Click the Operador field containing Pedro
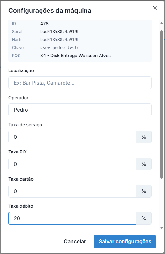The height and width of the screenshot is (254, 165). (80, 110)
